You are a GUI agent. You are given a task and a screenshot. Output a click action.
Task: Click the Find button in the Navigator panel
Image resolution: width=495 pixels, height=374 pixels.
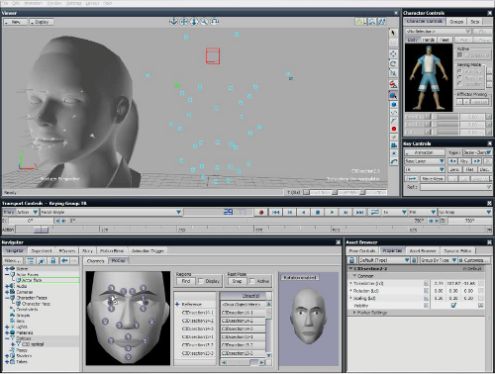point(186,281)
